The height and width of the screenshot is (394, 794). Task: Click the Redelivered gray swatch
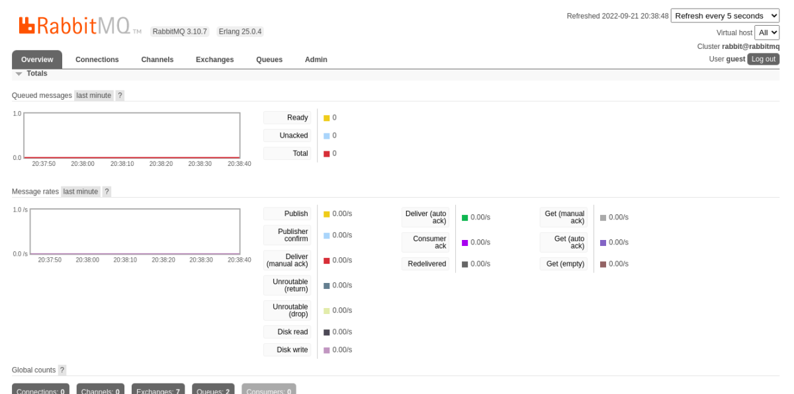pos(465,264)
